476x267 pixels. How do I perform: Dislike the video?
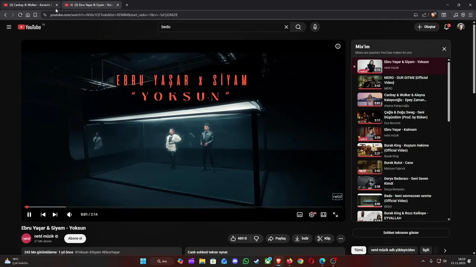[x=257, y=238]
